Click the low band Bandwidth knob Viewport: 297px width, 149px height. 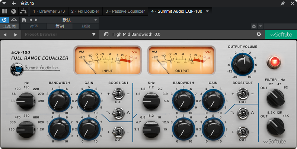click(60, 101)
